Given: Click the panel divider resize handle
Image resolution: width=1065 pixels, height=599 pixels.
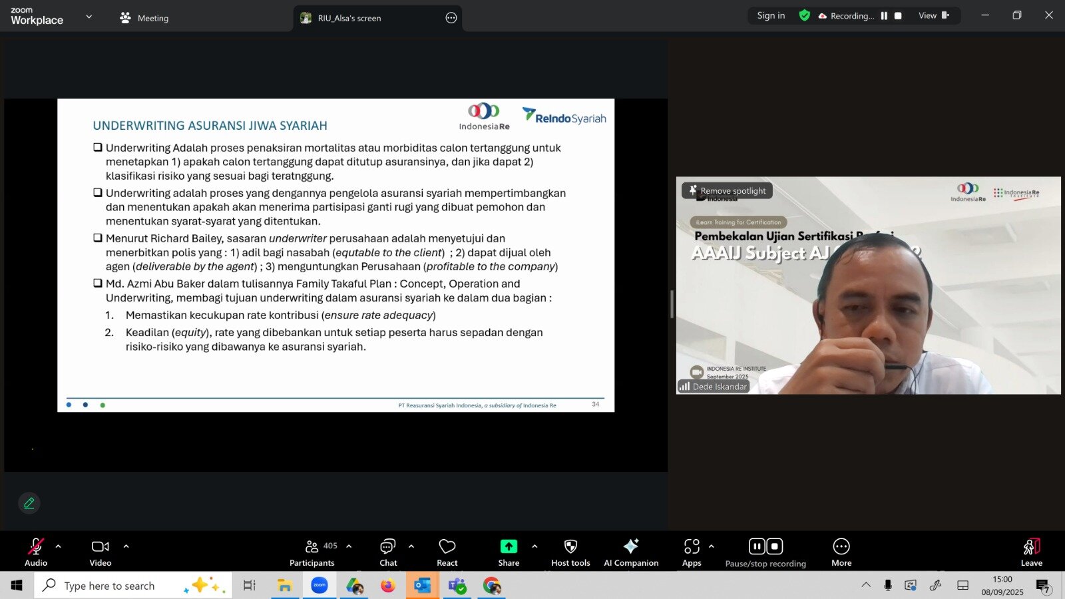Looking at the screenshot, I should (x=672, y=304).
